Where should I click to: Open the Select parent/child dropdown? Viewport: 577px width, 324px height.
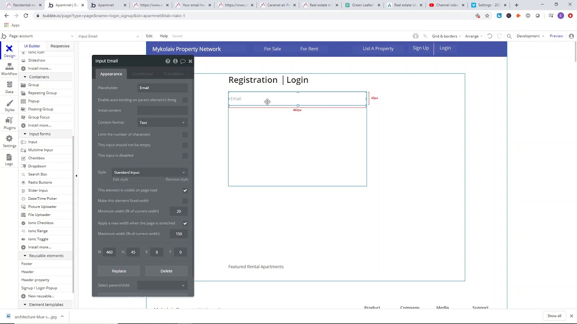[x=162, y=285]
